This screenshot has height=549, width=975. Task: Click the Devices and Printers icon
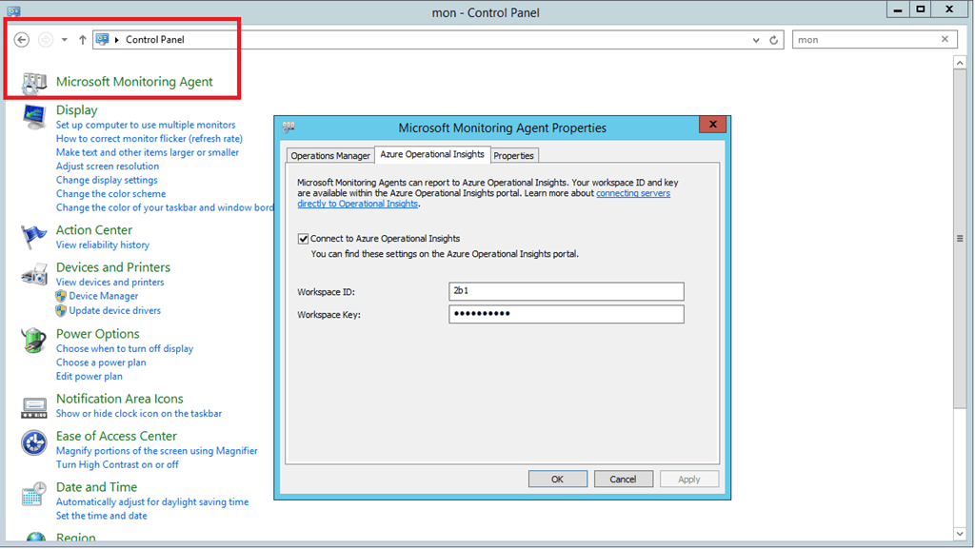34,274
